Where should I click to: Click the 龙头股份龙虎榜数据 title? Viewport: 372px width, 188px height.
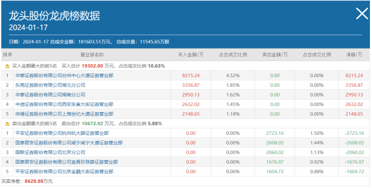click(x=54, y=16)
